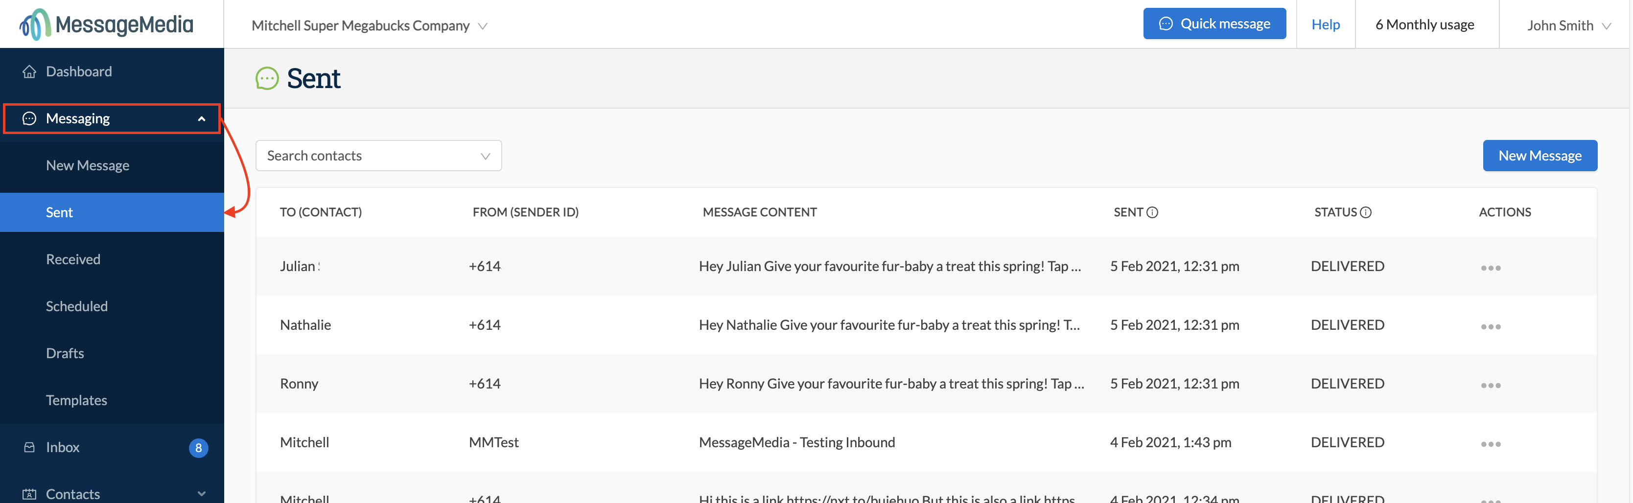Click DELIVERED status in Julian row

point(1347,266)
